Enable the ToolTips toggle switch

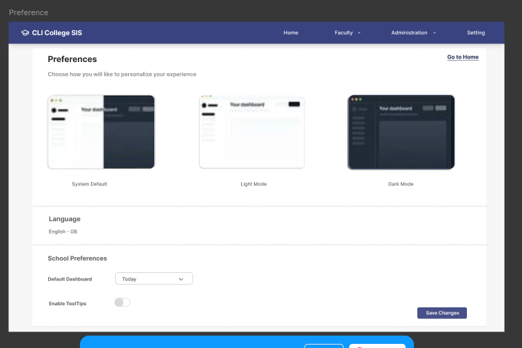pos(122,303)
